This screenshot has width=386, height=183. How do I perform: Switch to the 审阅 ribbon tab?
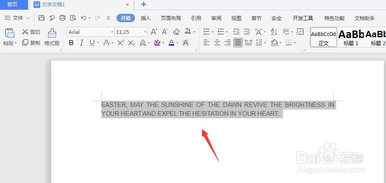click(216, 18)
